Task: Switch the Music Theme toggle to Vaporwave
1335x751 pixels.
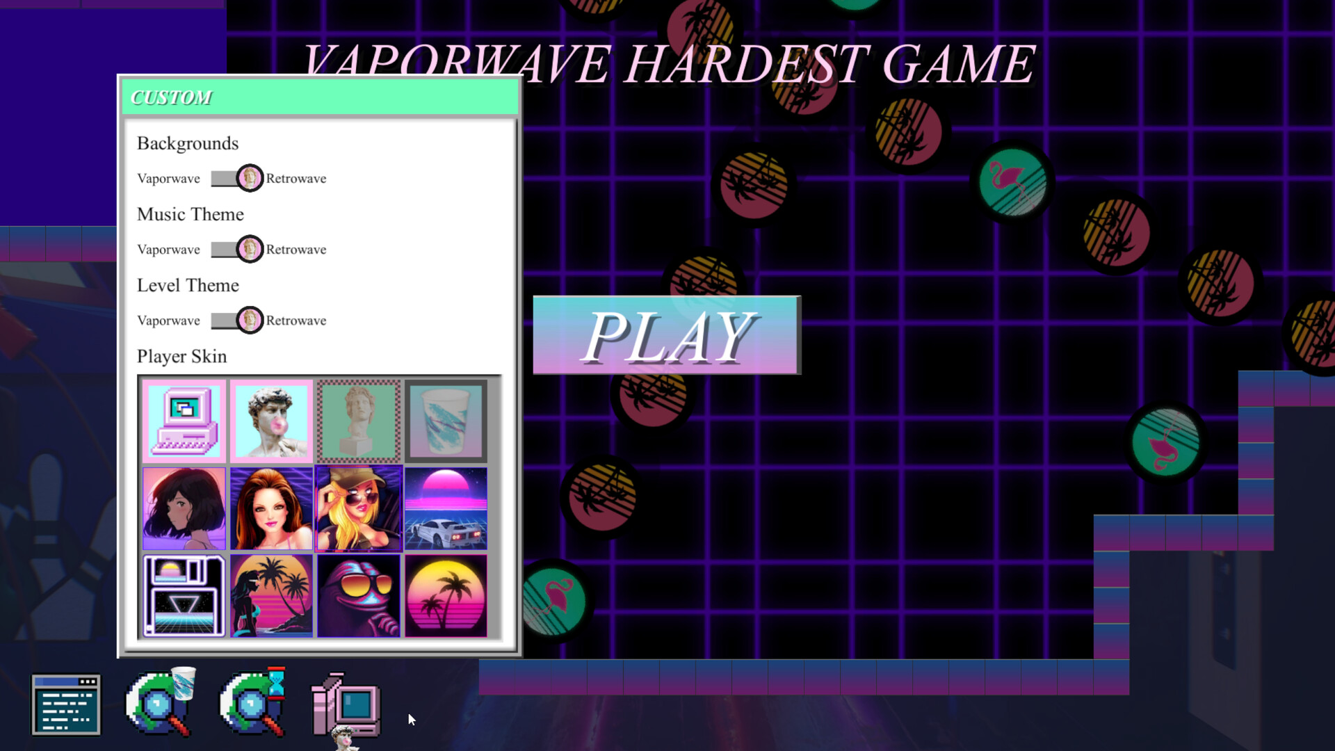Action: (236, 250)
